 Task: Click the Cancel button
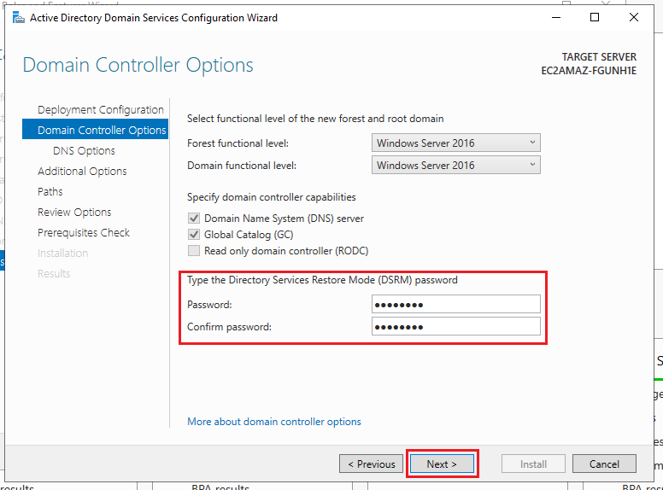[604, 464]
